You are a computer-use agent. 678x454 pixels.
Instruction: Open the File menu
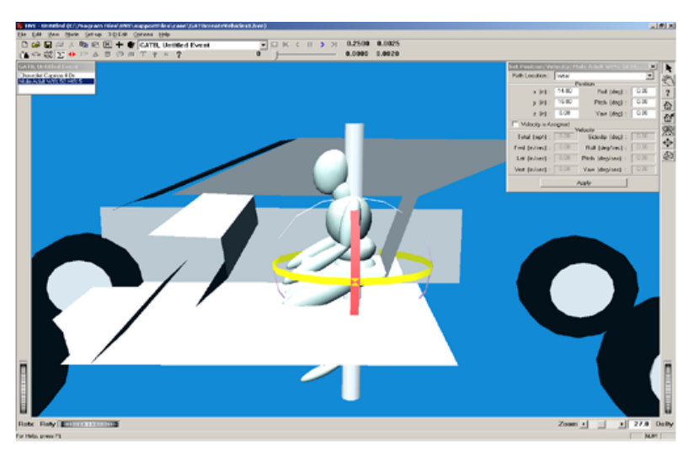click(22, 34)
